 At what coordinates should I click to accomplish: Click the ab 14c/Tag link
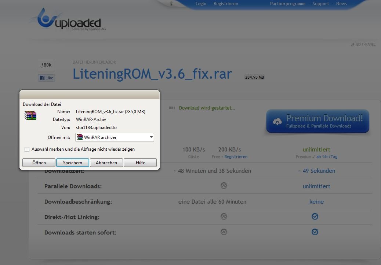point(327,157)
